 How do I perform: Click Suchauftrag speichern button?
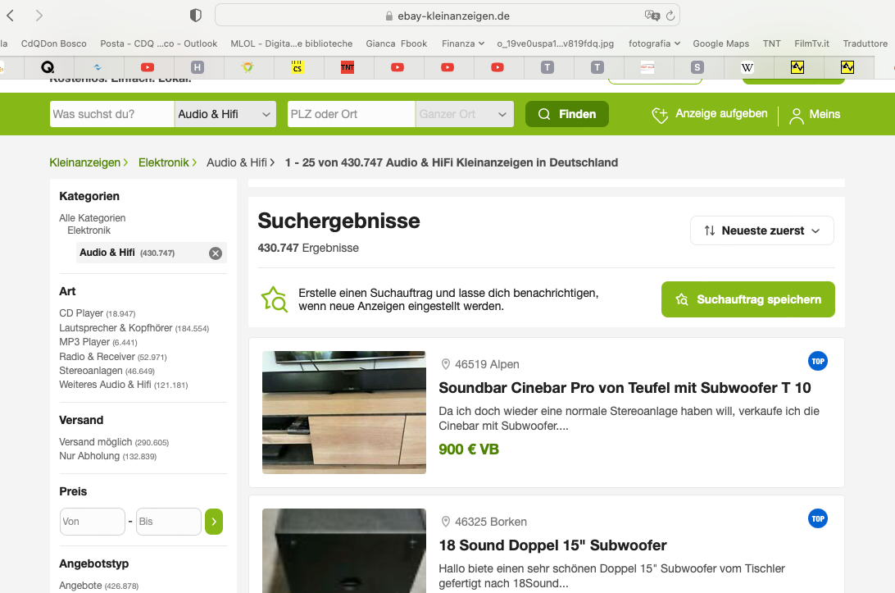point(747,299)
